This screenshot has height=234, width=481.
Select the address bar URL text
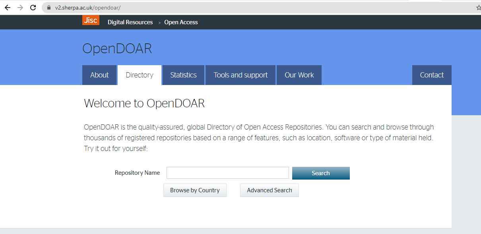click(x=88, y=8)
